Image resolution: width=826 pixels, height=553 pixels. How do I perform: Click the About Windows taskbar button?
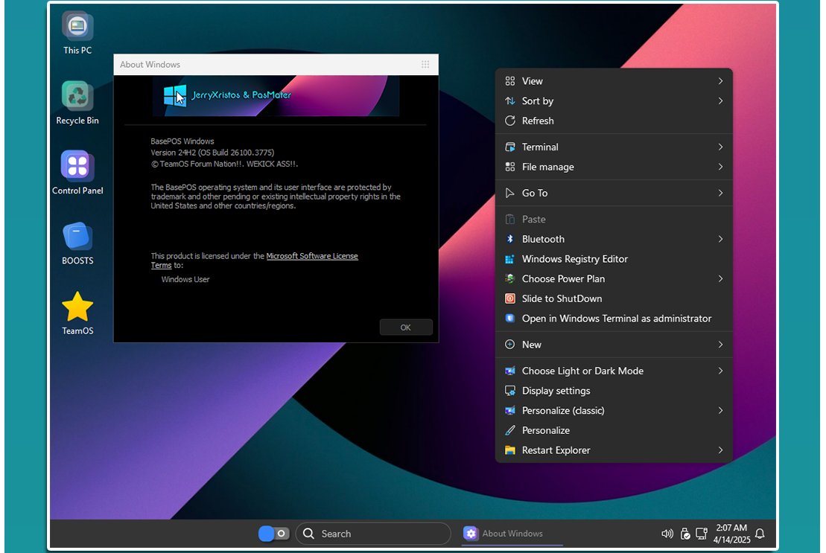click(503, 534)
